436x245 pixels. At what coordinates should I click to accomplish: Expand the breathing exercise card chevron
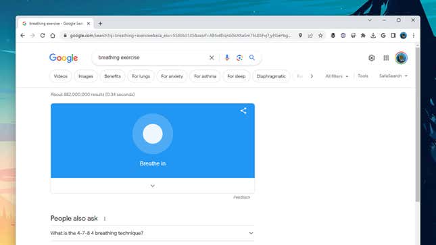click(153, 186)
